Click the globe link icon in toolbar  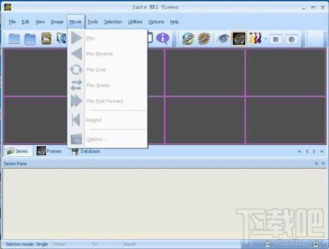188,39
